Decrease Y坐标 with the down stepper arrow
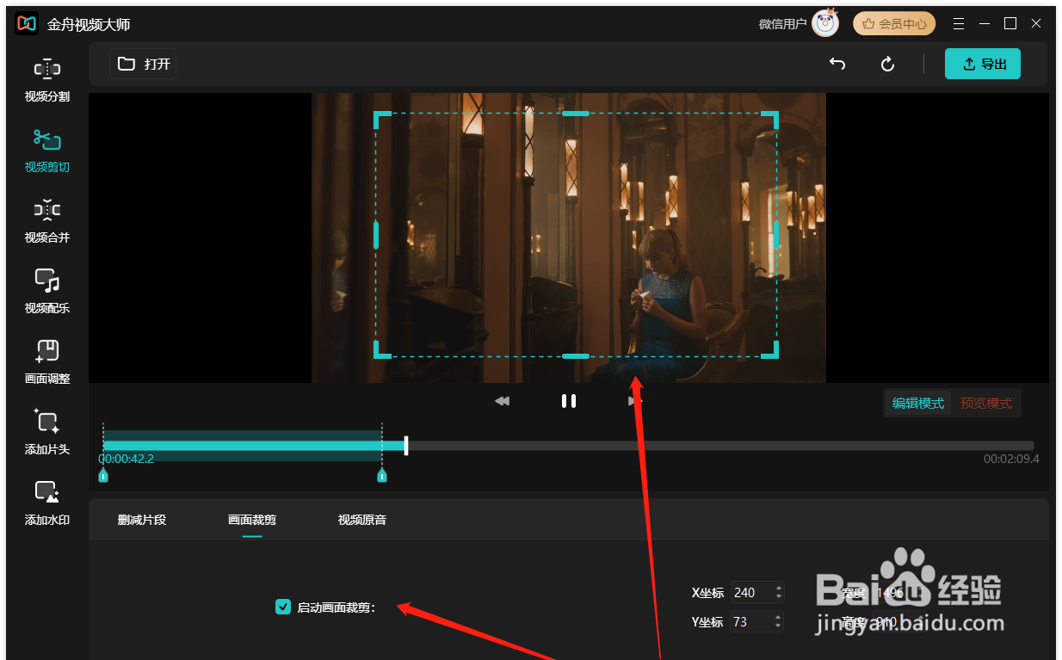The width and height of the screenshot is (1062, 660). point(779,626)
